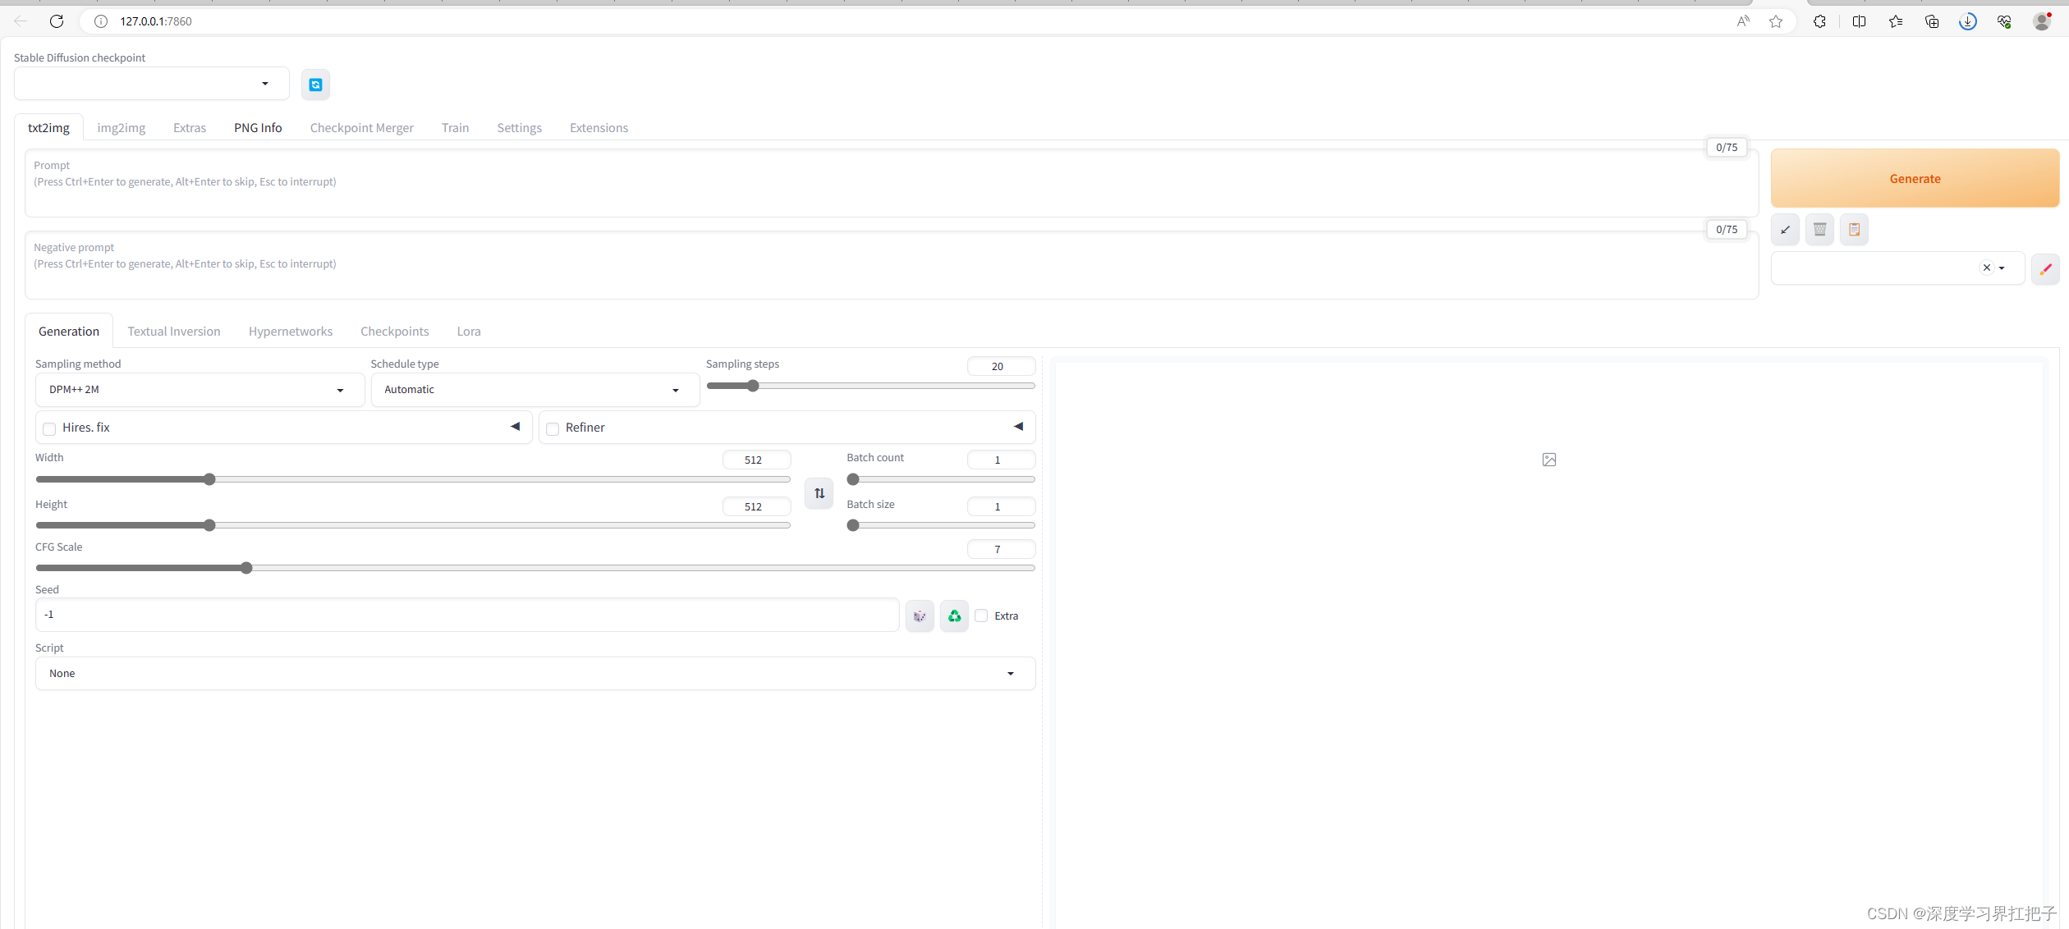
Task: Click the browser back arrow
Action: (x=21, y=21)
